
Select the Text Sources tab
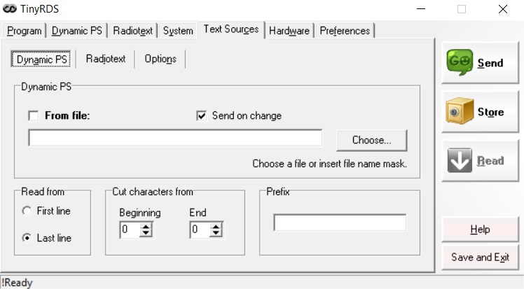click(x=231, y=29)
